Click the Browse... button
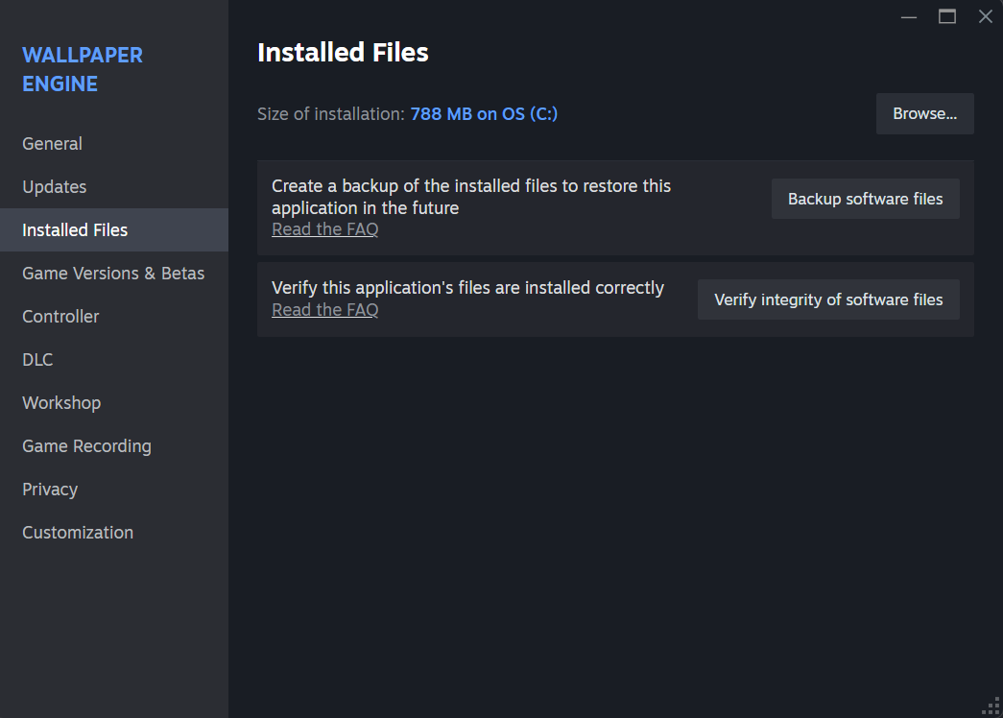1003x718 pixels. 924,114
